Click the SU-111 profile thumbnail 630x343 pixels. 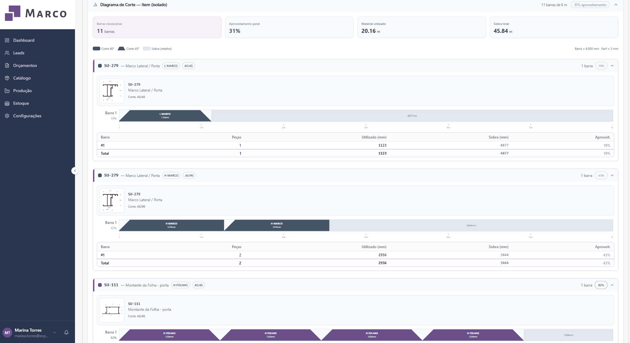click(x=112, y=310)
